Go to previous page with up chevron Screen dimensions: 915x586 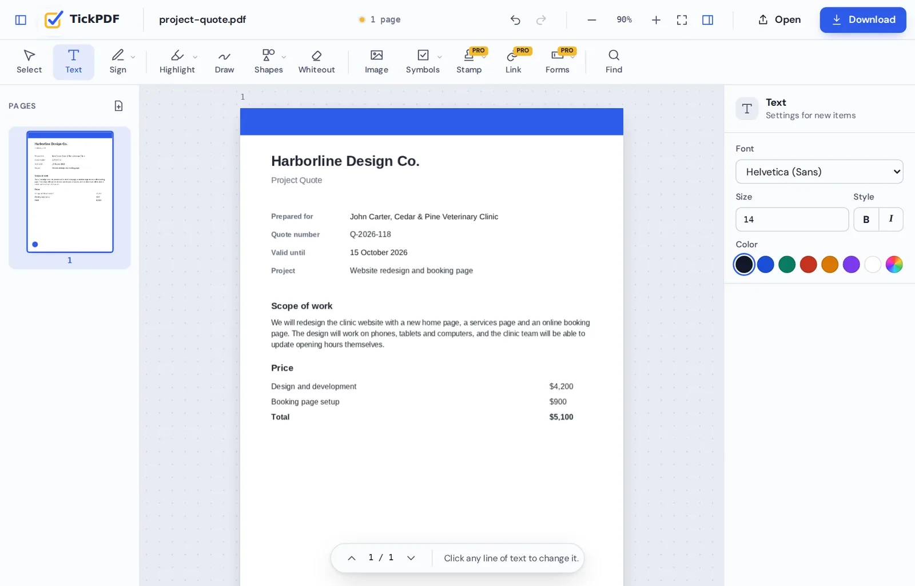tap(352, 558)
